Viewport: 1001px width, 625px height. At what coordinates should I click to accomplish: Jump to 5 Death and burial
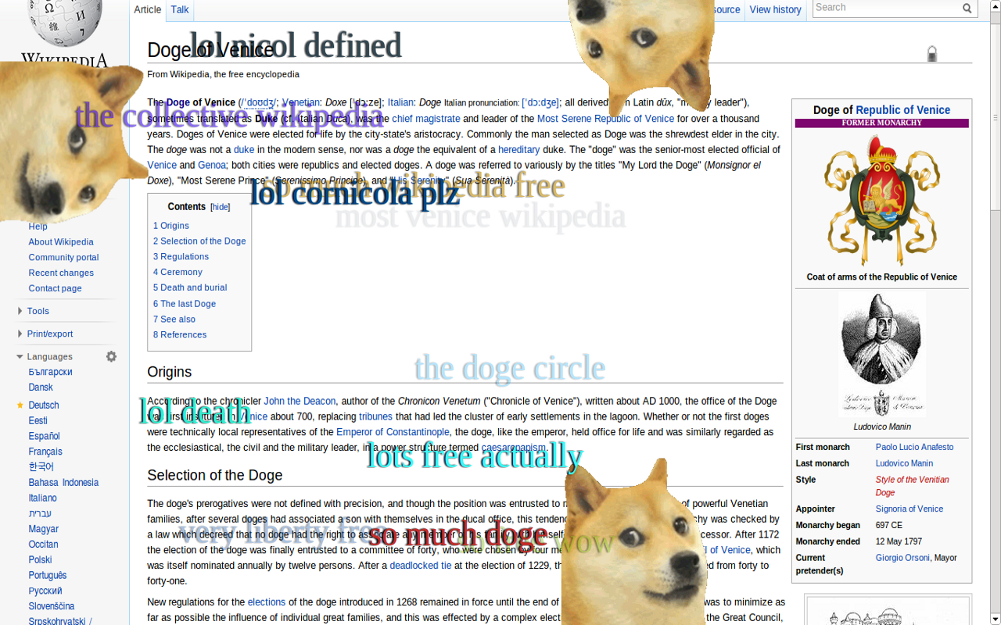190,287
